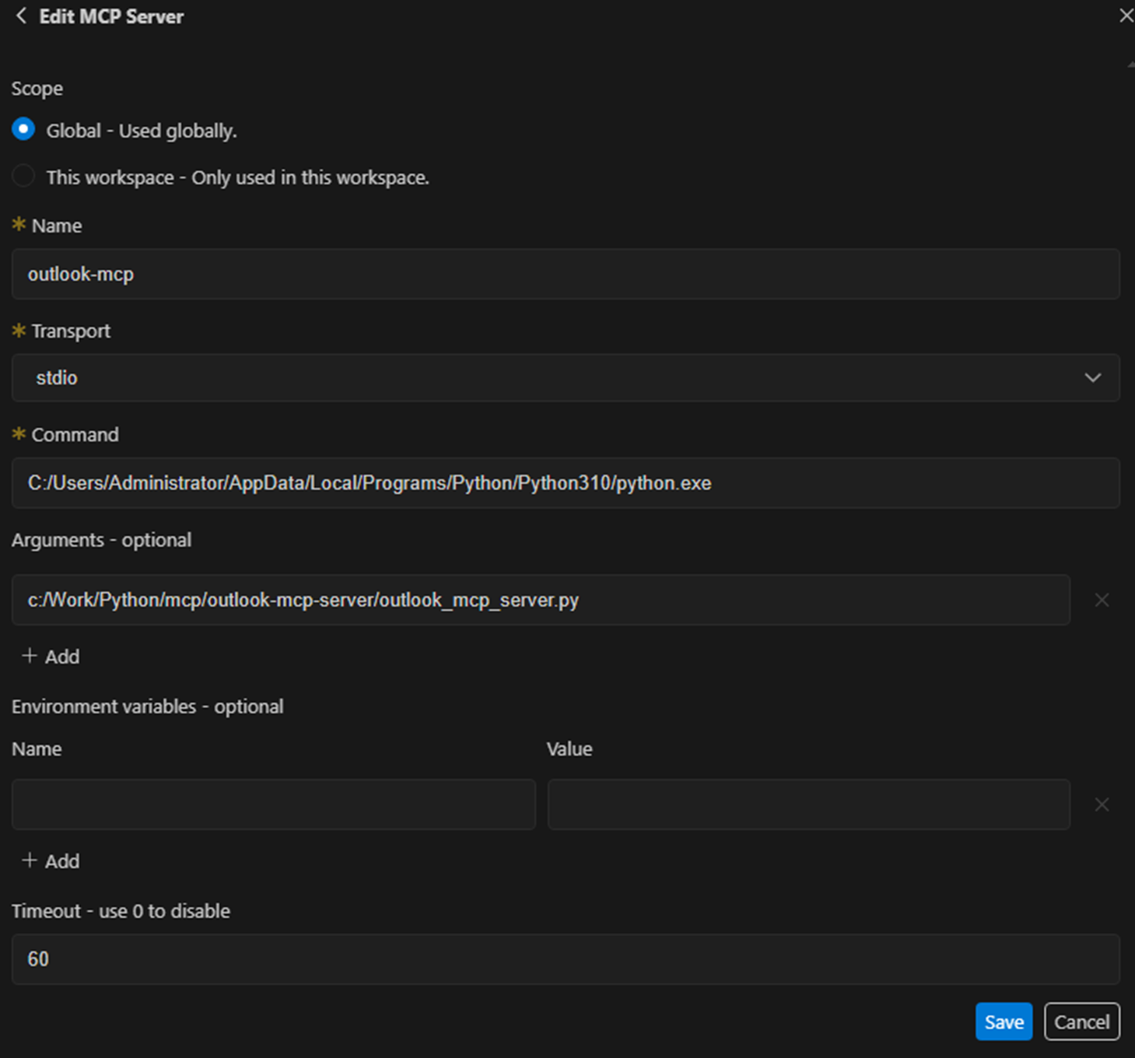Click the environment variable Value input
1135x1058 pixels.
click(808, 804)
